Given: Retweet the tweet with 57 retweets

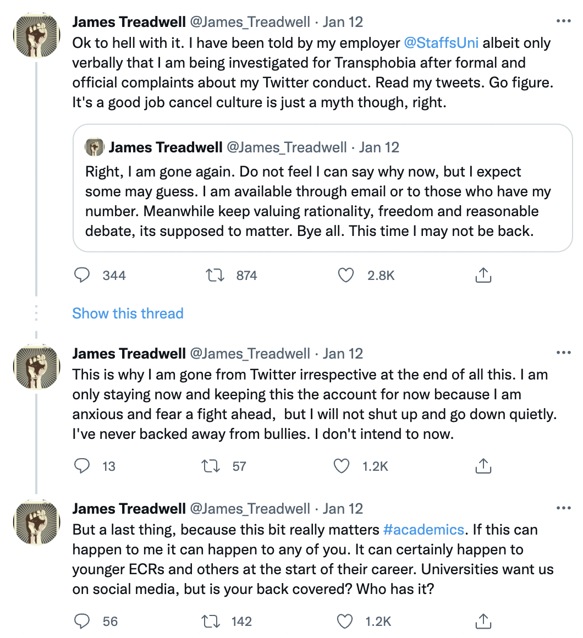Looking at the screenshot, I should coord(211,466).
